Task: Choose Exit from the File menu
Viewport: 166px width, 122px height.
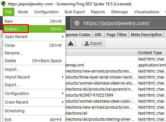Action: click(x=34, y=119)
